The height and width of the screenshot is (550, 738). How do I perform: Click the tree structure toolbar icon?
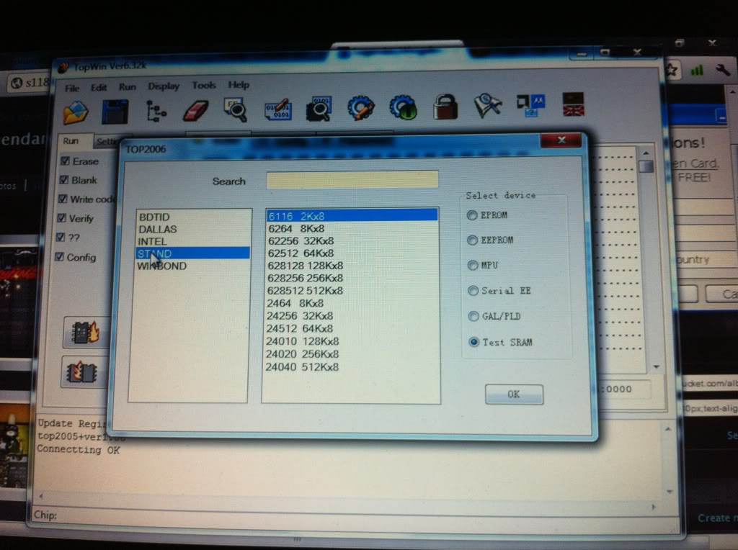pos(156,111)
